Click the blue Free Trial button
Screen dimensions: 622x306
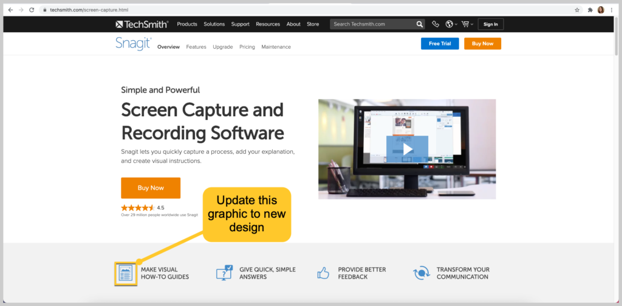click(440, 44)
